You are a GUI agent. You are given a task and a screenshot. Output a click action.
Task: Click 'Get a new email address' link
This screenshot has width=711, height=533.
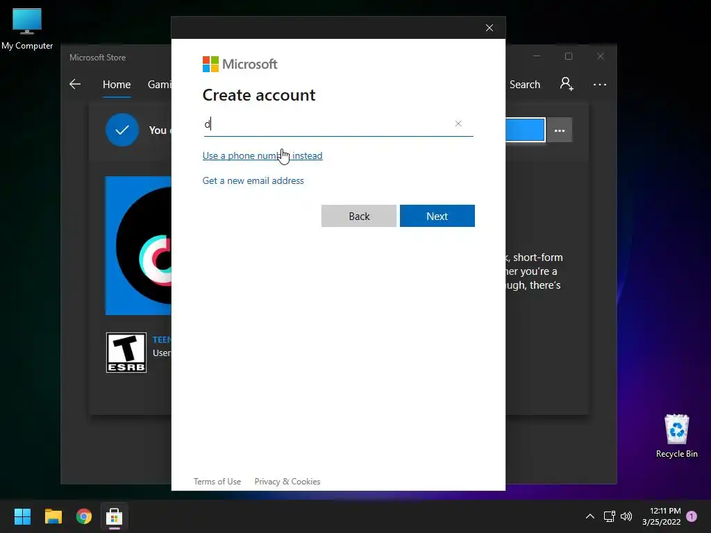pyautogui.click(x=253, y=180)
